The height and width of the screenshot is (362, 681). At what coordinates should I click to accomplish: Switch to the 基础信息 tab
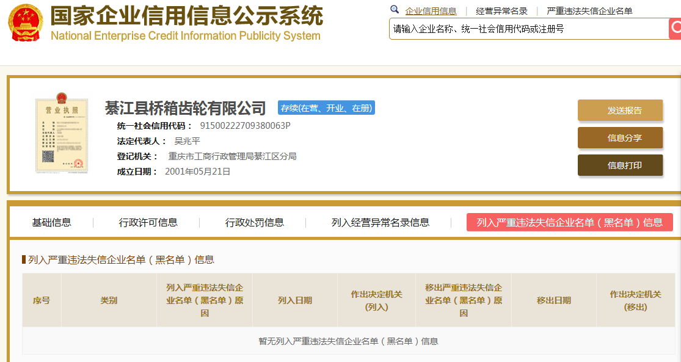52,223
